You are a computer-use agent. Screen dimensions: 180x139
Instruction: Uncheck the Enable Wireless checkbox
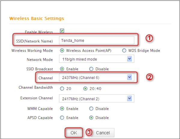(62, 31)
